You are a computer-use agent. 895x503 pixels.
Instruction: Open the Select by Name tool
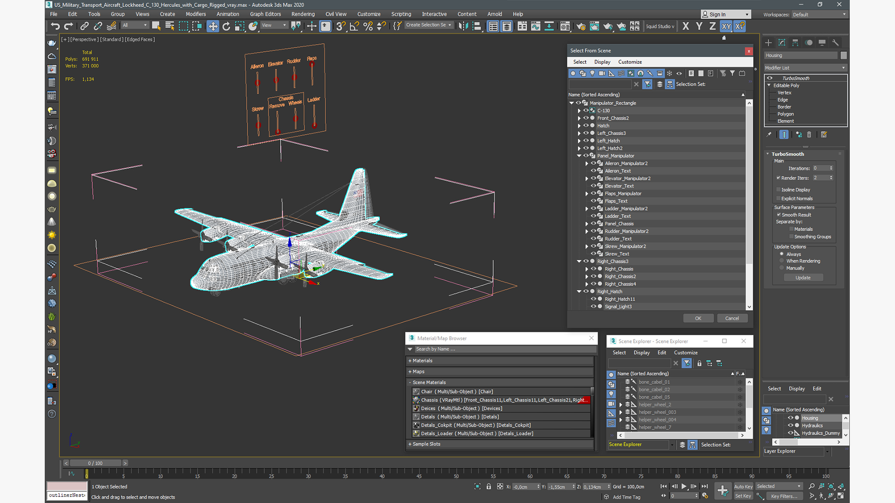(170, 26)
